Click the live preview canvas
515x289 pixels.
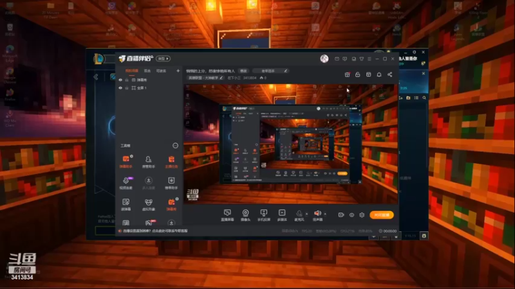click(x=290, y=144)
